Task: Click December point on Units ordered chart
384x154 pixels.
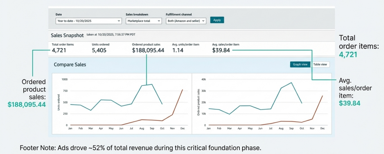Action: (x=182, y=89)
